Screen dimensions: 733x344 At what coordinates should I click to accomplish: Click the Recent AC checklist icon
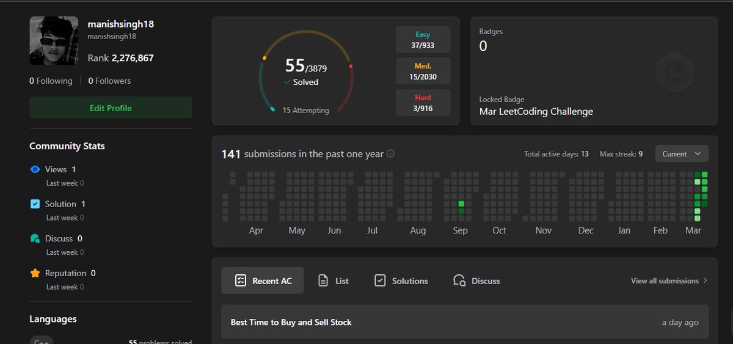click(241, 280)
